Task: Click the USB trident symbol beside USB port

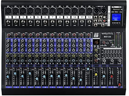Action: [121, 12]
